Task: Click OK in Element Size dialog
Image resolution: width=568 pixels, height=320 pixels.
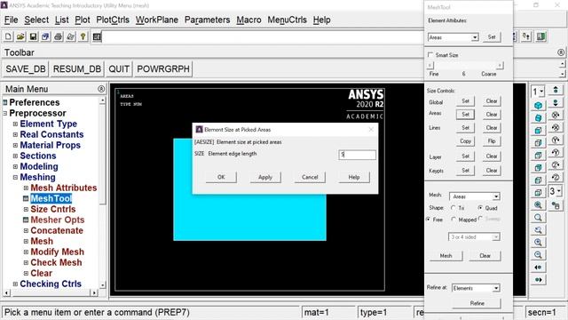Action: (221, 177)
